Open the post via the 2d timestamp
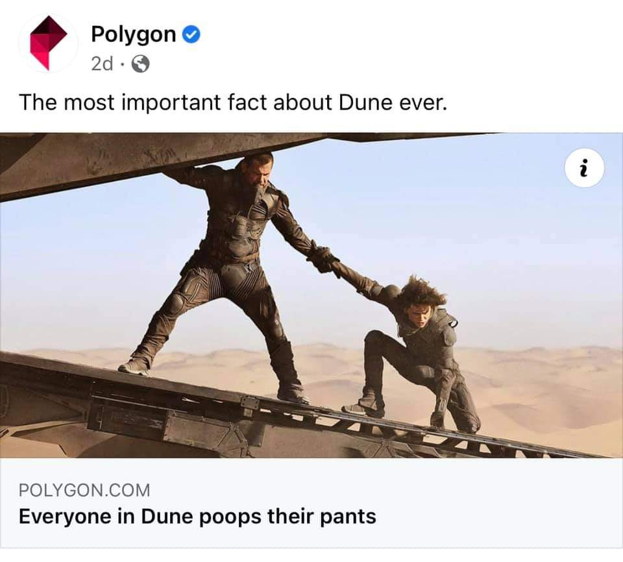The height and width of the screenshot is (562, 623). pyautogui.click(x=102, y=64)
